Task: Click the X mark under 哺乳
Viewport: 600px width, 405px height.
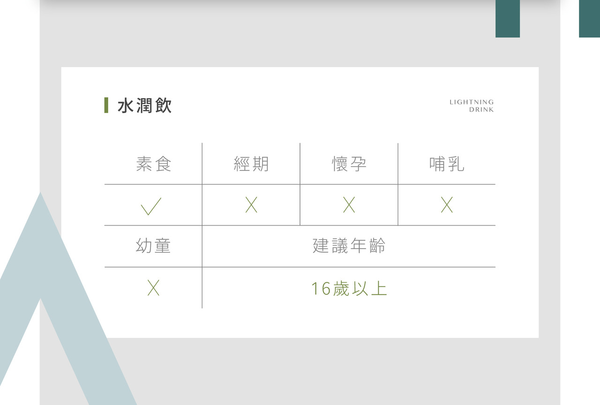Action: click(x=447, y=205)
